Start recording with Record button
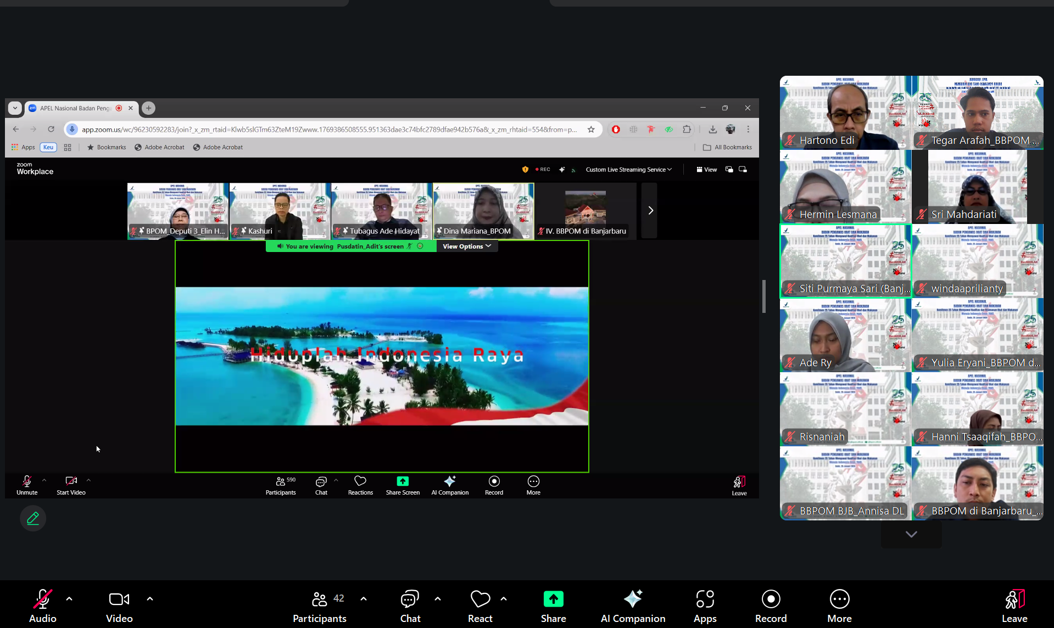The width and height of the screenshot is (1054, 628). point(771,605)
